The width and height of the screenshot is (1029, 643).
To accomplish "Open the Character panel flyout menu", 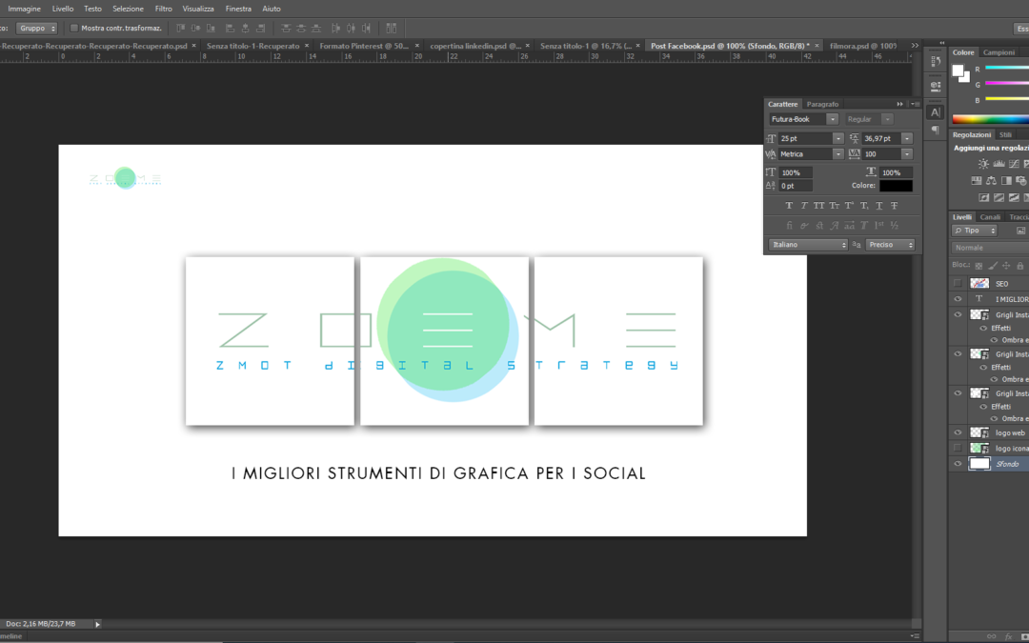I will pos(914,105).
